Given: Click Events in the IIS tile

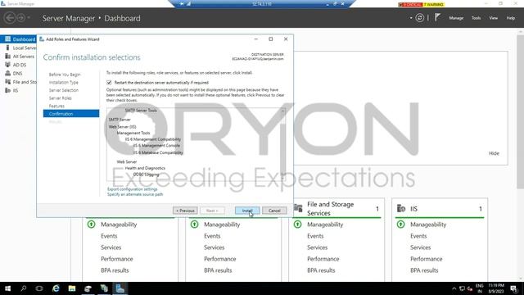Looking at the screenshot, I should coord(418,236).
